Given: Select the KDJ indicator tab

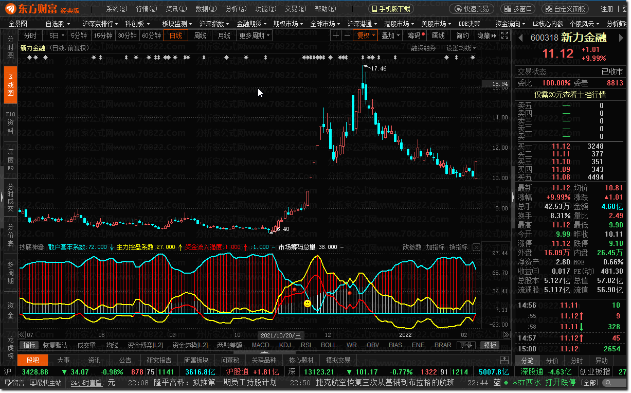Looking at the screenshot, I should click(x=284, y=345).
